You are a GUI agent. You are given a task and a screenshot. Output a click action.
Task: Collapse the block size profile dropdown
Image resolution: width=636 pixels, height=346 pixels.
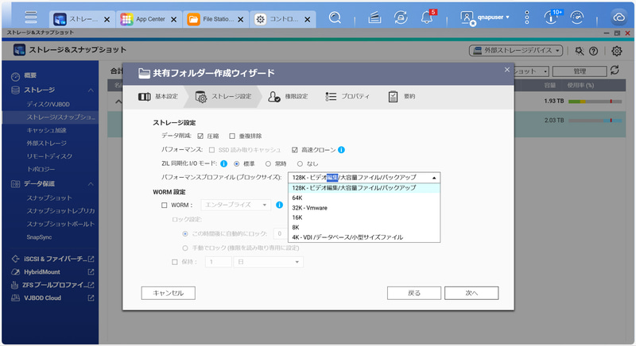(433, 178)
